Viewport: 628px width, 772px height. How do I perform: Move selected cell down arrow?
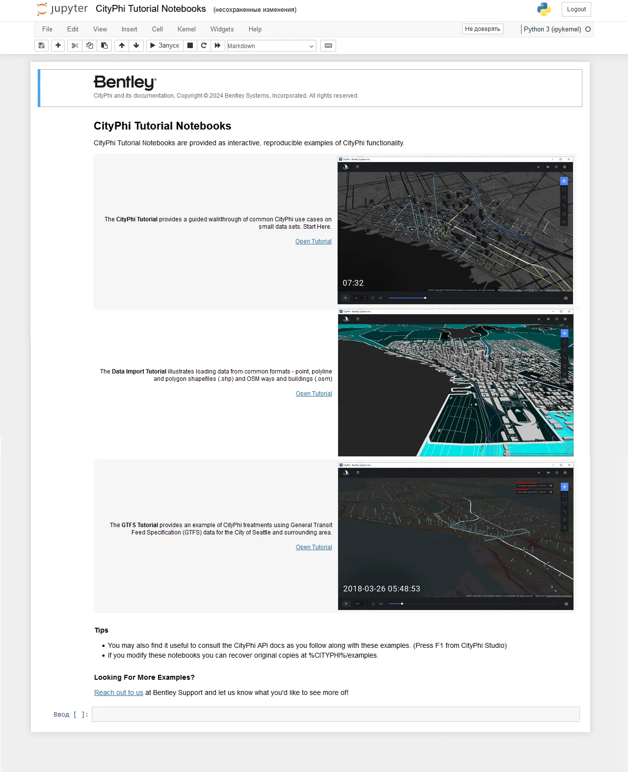tap(136, 46)
